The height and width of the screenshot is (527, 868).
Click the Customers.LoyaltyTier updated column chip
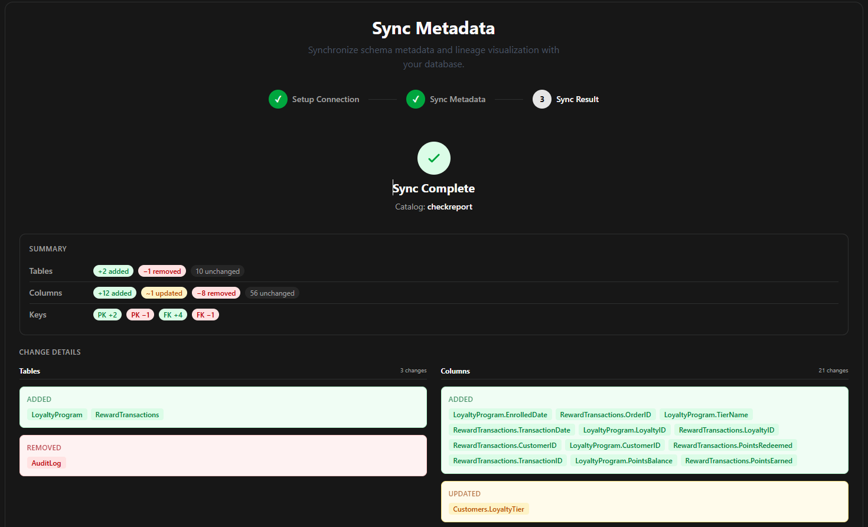(x=489, y=509)
